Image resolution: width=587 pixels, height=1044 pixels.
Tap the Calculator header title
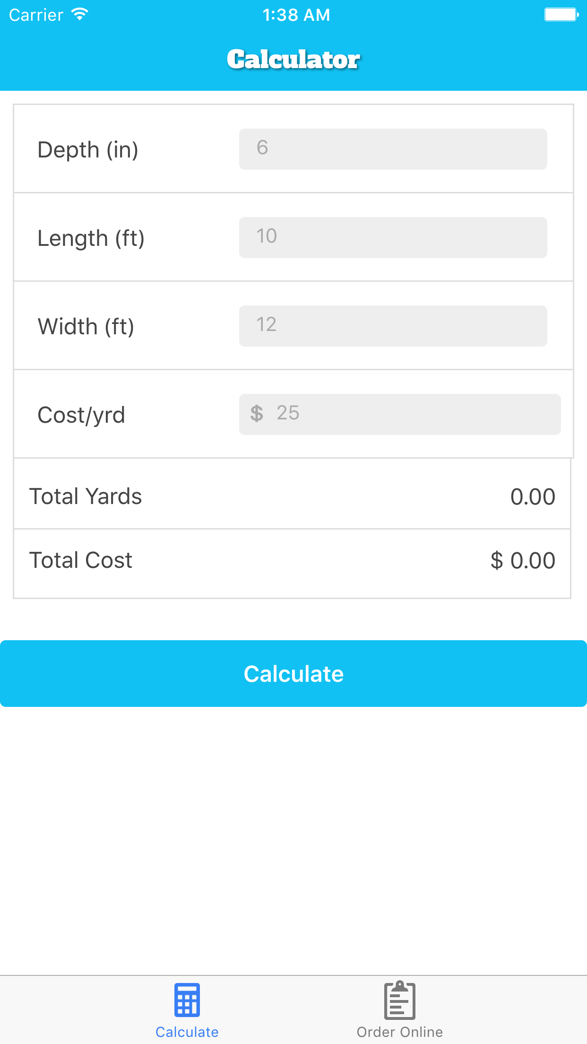tap(293, 59)
